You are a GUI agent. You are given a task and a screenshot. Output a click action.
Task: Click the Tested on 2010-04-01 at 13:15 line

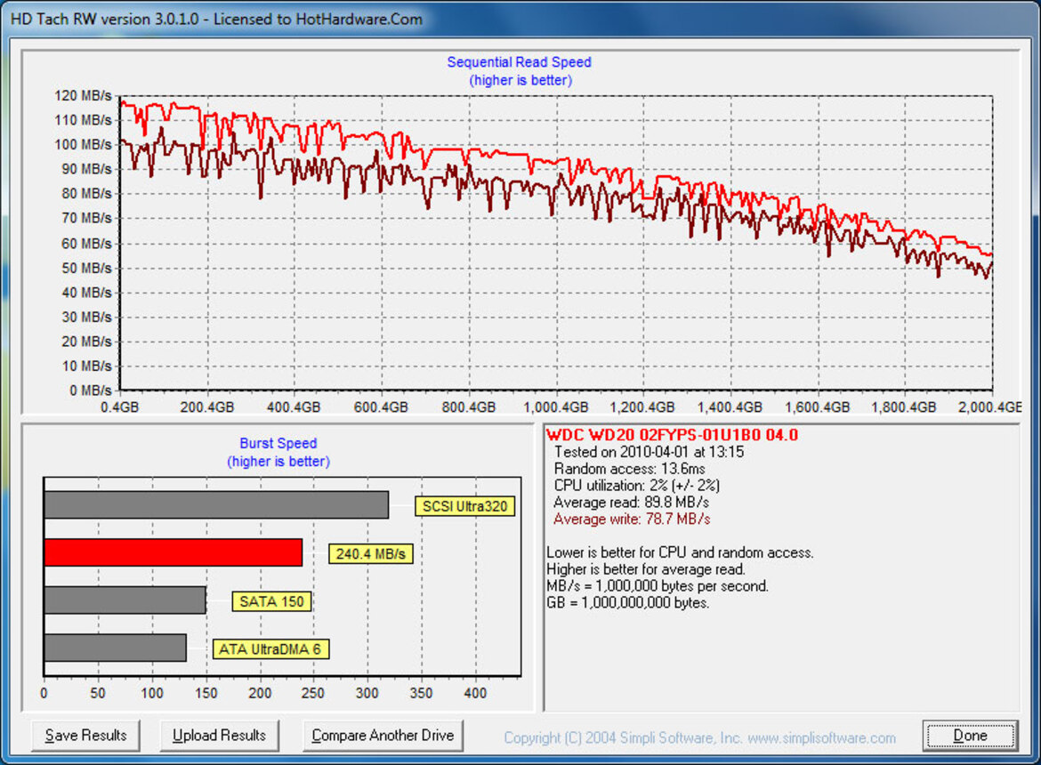tap(649, 452)
